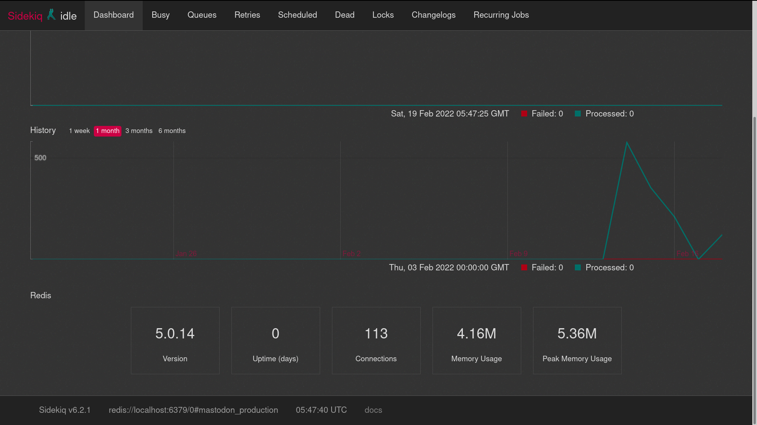Image resolution: width=757 pixels, height=425 pixels.
Task: Click red Failed swatch in history legend
Action: [x=524, y=268]
